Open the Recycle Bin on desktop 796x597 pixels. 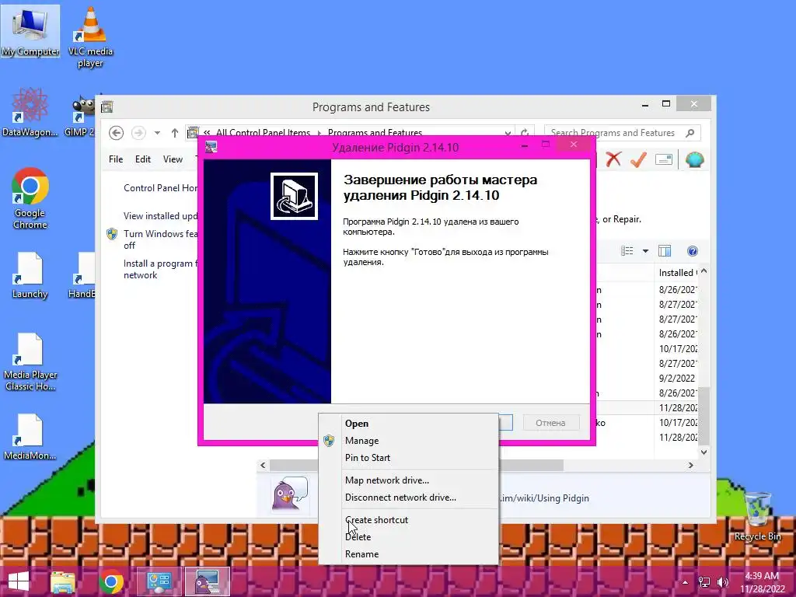tap(757, 516)
